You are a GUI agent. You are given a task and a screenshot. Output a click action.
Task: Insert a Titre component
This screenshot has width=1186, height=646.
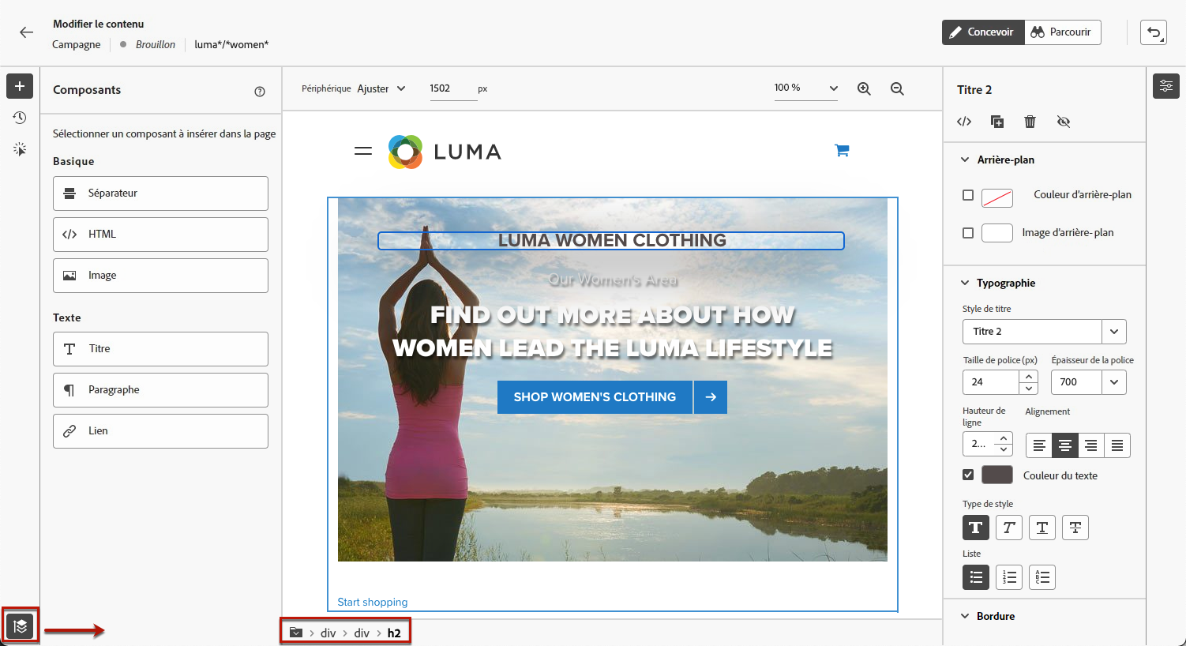tap(160, 349)
